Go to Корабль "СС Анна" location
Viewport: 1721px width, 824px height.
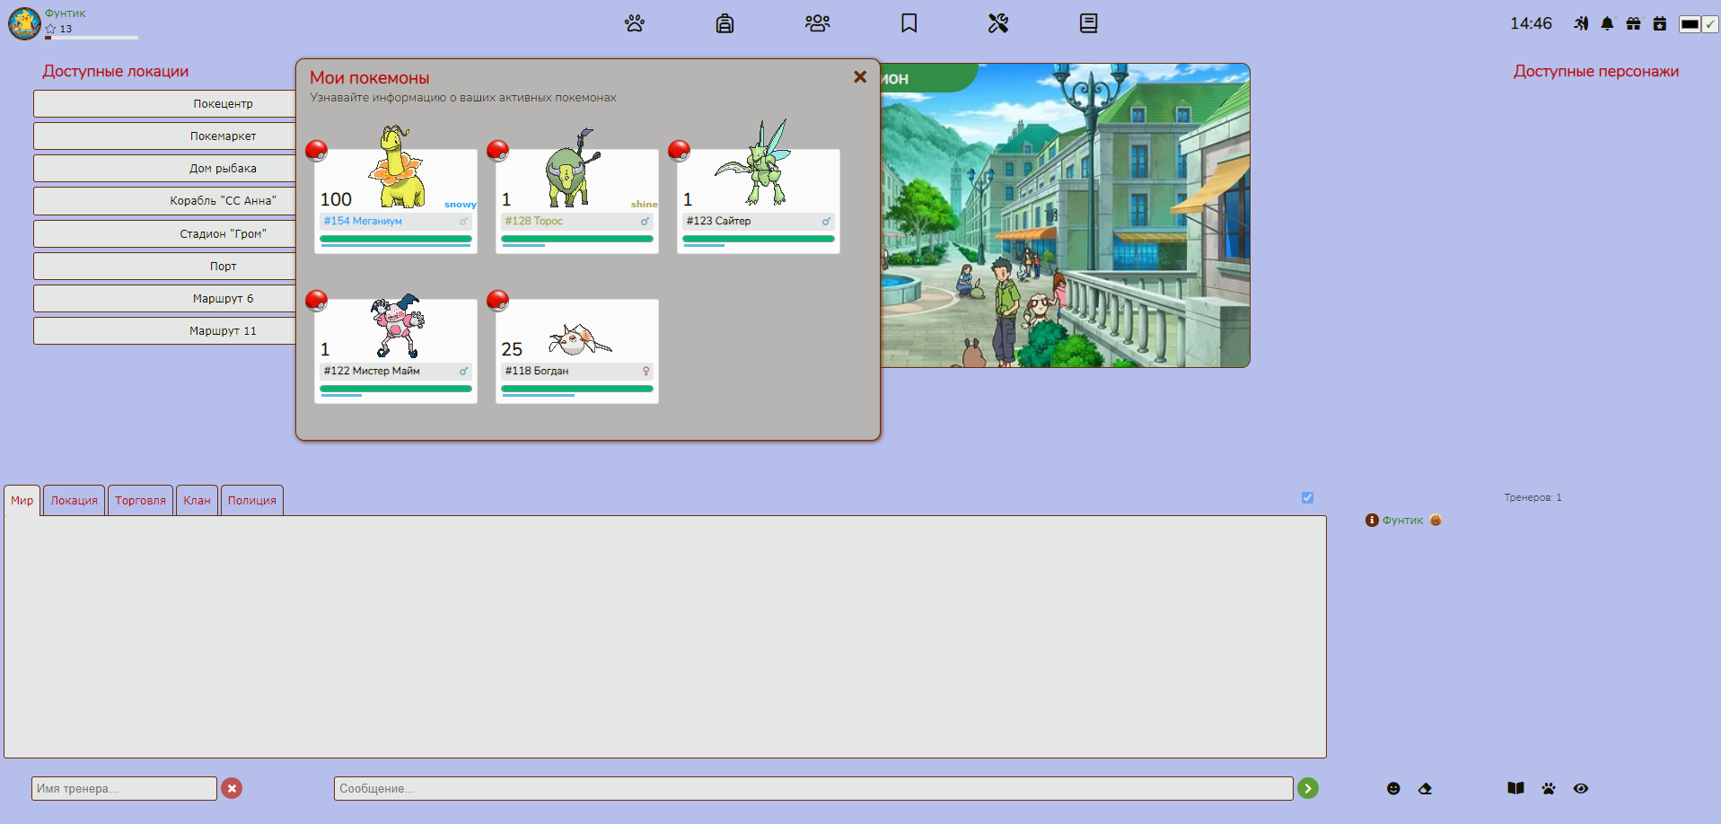click(165, 200)
